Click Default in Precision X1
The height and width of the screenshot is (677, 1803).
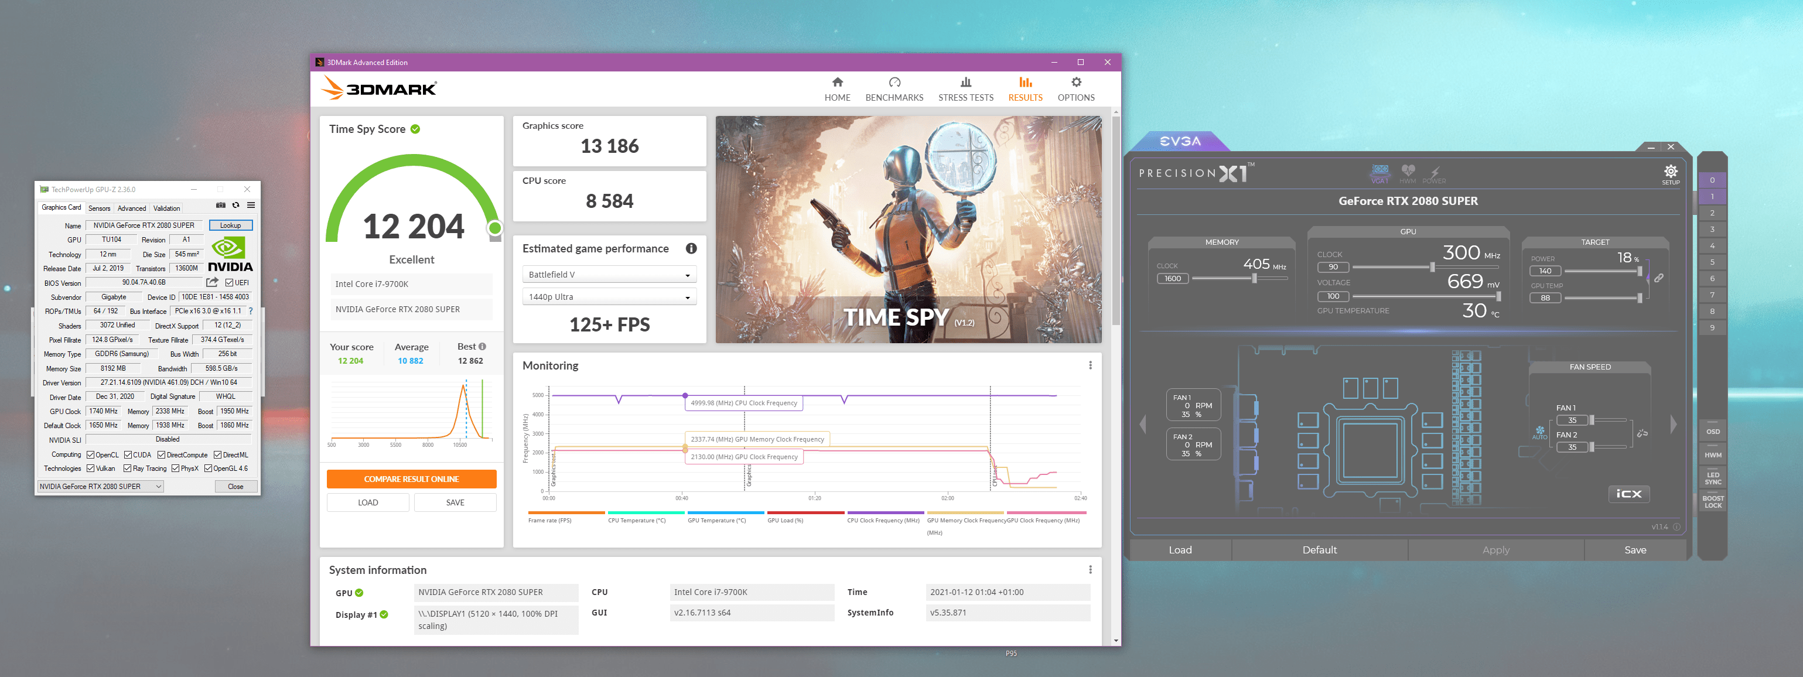click(x=1319, y=551)
